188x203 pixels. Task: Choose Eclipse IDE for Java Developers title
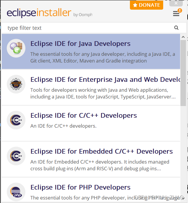(80, 44)
